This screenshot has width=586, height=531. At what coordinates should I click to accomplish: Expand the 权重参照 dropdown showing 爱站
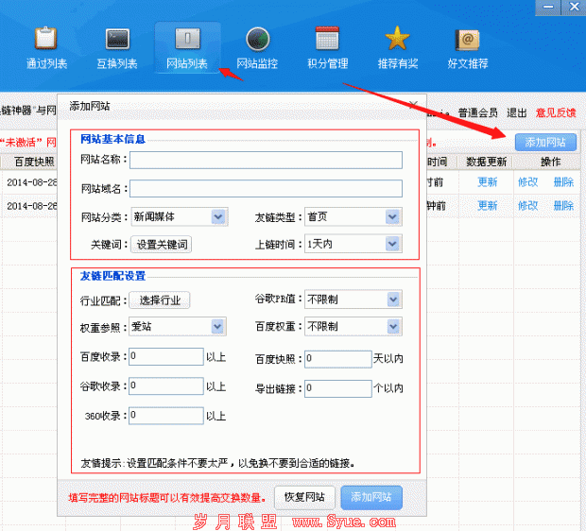(178, 327)
